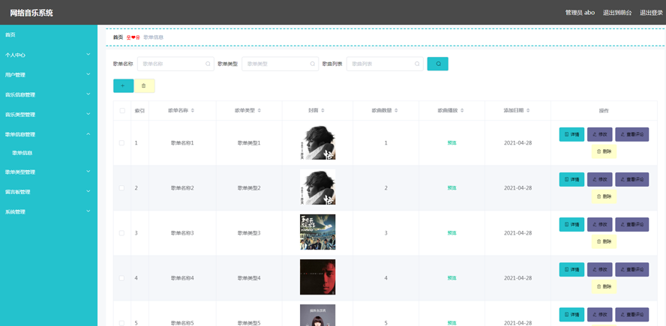This screenshot has height=326, width=666.
Task: Expand 系统管理 sidebar menu
Action: click(x=49, y=212)
